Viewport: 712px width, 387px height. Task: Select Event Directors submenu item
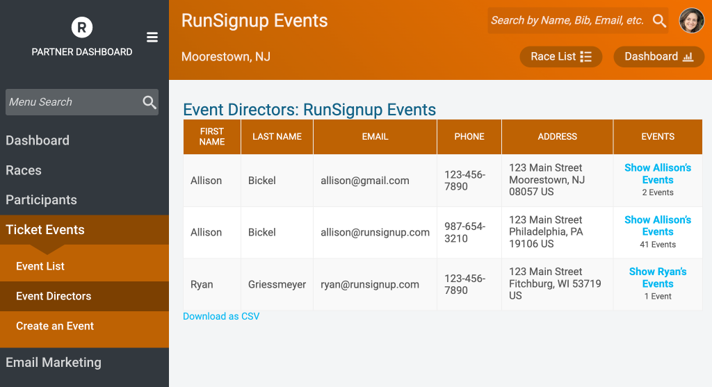84,296
